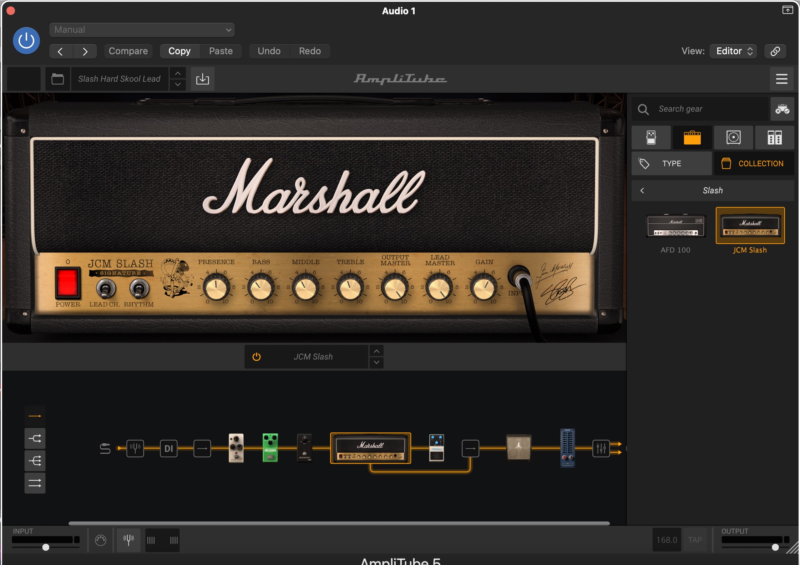Select the rack effects gear category
Viewport: 800px width, 565px height.
[775, 137]
